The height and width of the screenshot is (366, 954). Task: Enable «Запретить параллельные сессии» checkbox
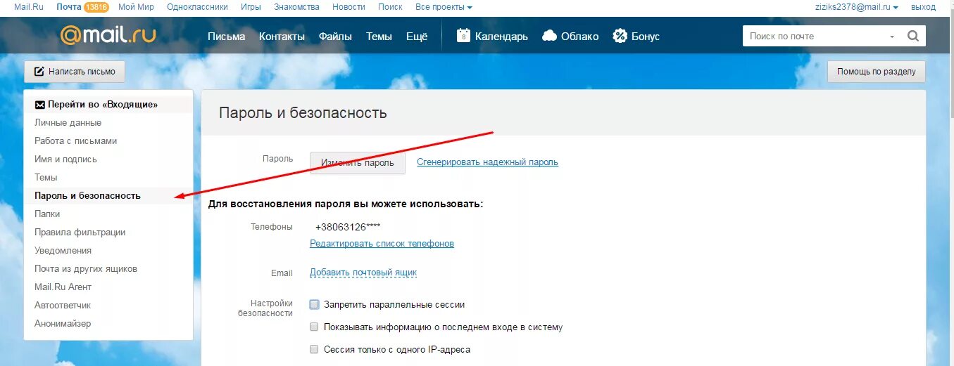pos(314,305)
